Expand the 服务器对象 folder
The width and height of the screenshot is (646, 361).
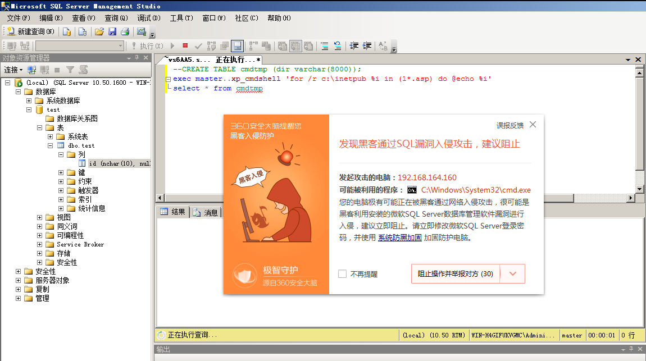(x=18, y=280)
